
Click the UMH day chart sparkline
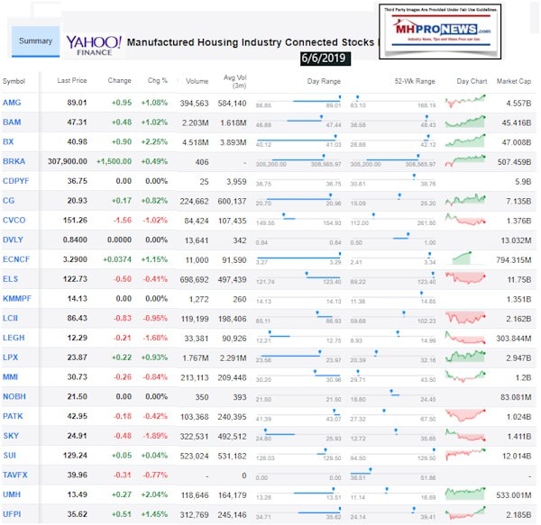(x=465, y=493)
